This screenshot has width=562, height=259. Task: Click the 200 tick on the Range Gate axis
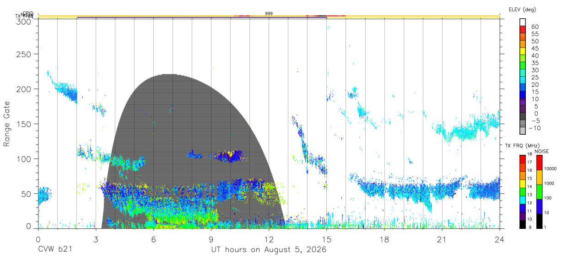[24, 89]
